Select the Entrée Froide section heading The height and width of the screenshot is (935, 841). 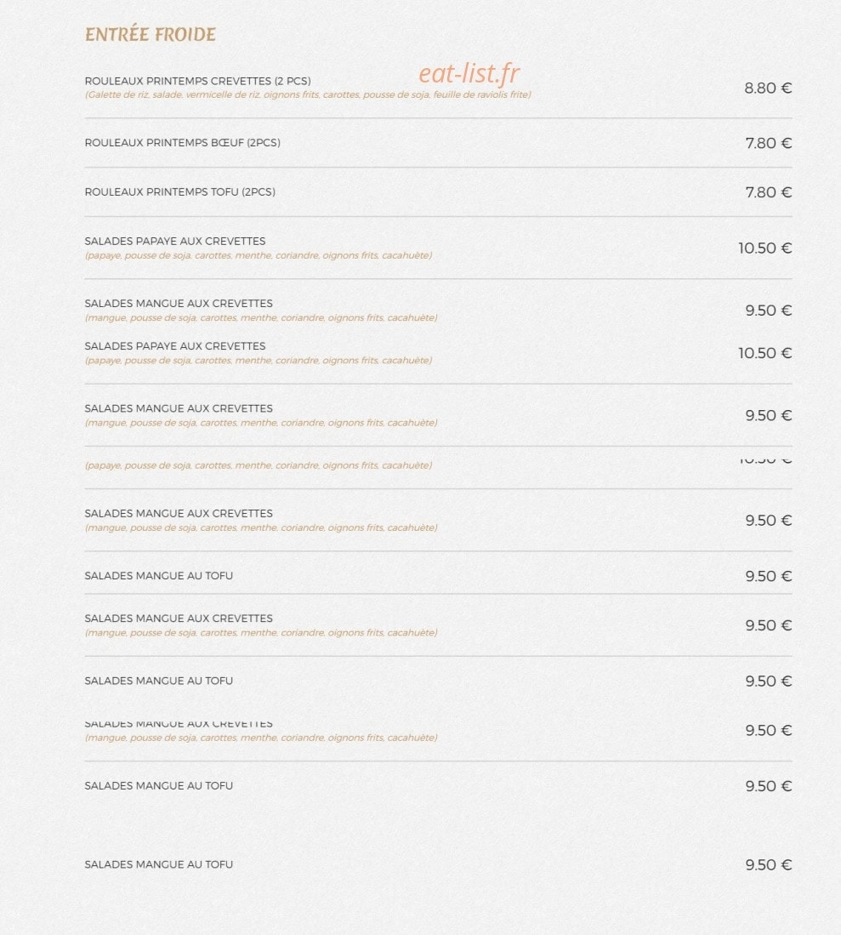pos(151,34)
